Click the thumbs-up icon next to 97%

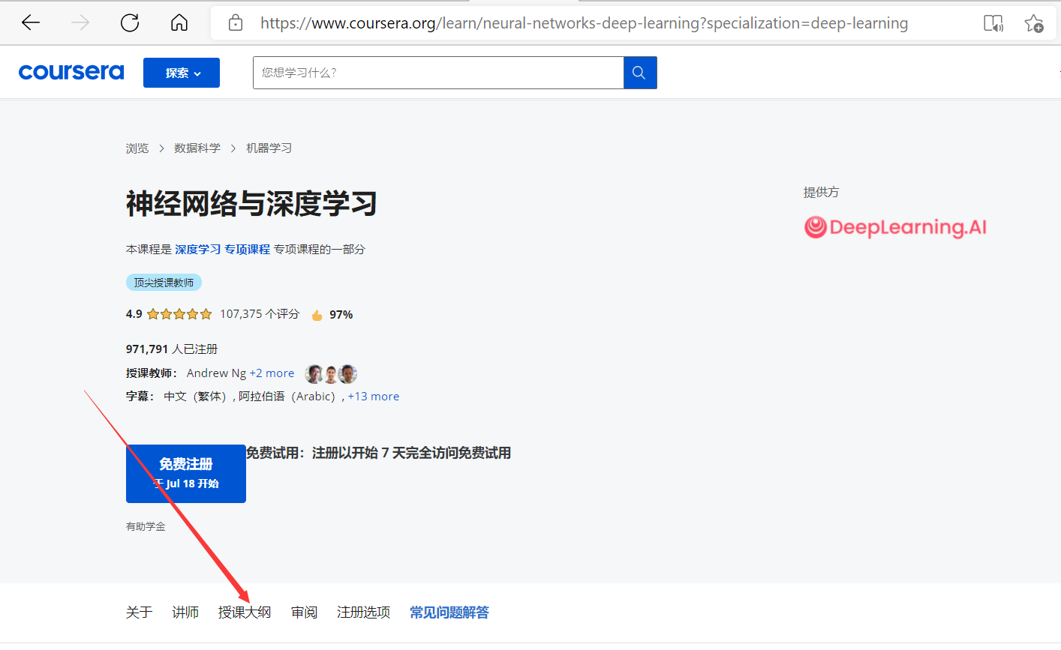(x=316, y=314)
